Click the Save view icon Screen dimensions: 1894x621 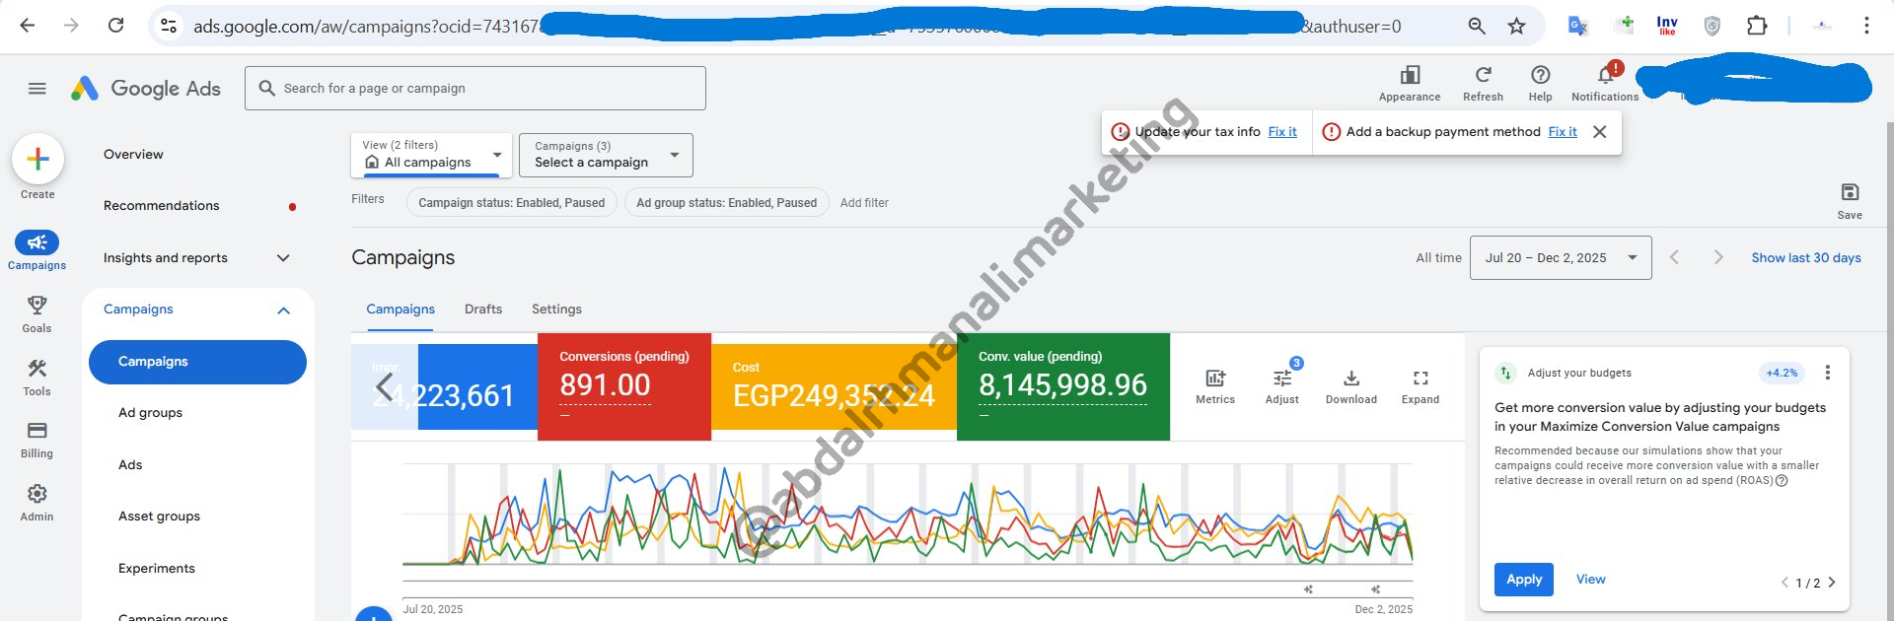[x=1850, y=200]
